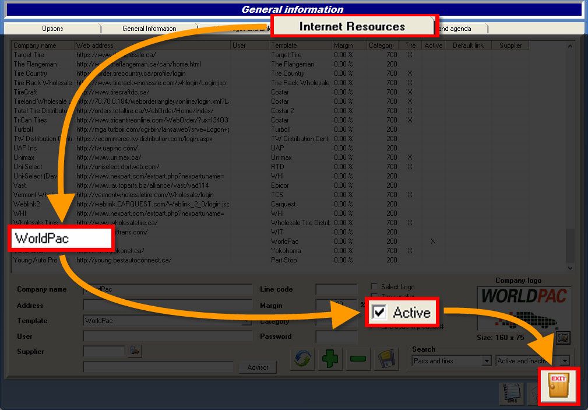Click the wide field left of Advisor
Viewport: 588px width, 410px height.
pos(159,367)
